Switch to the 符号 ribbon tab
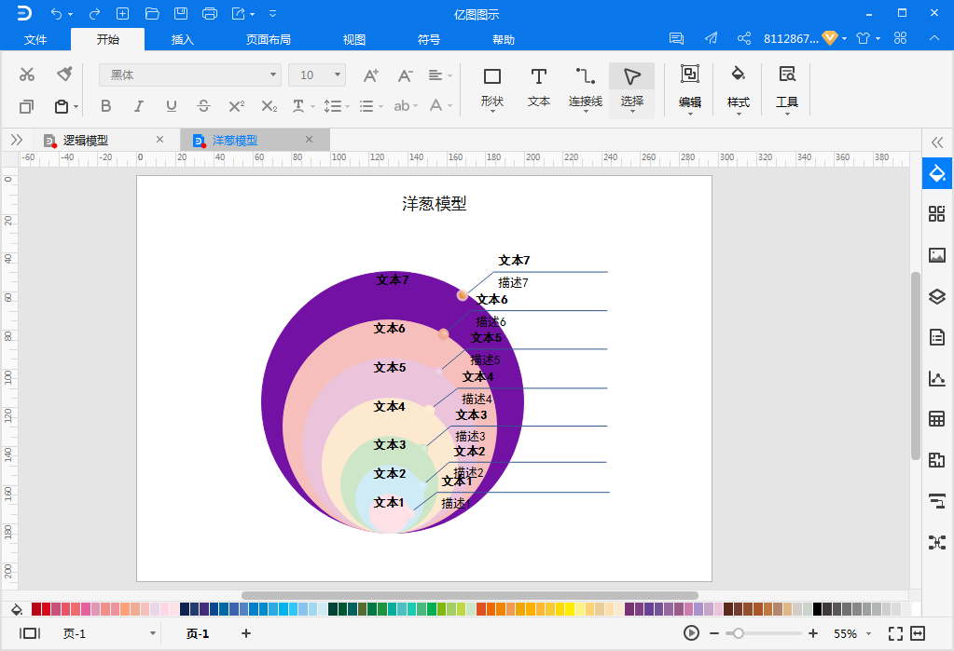This screenshot has height=651, width=954. coord(429,39)
